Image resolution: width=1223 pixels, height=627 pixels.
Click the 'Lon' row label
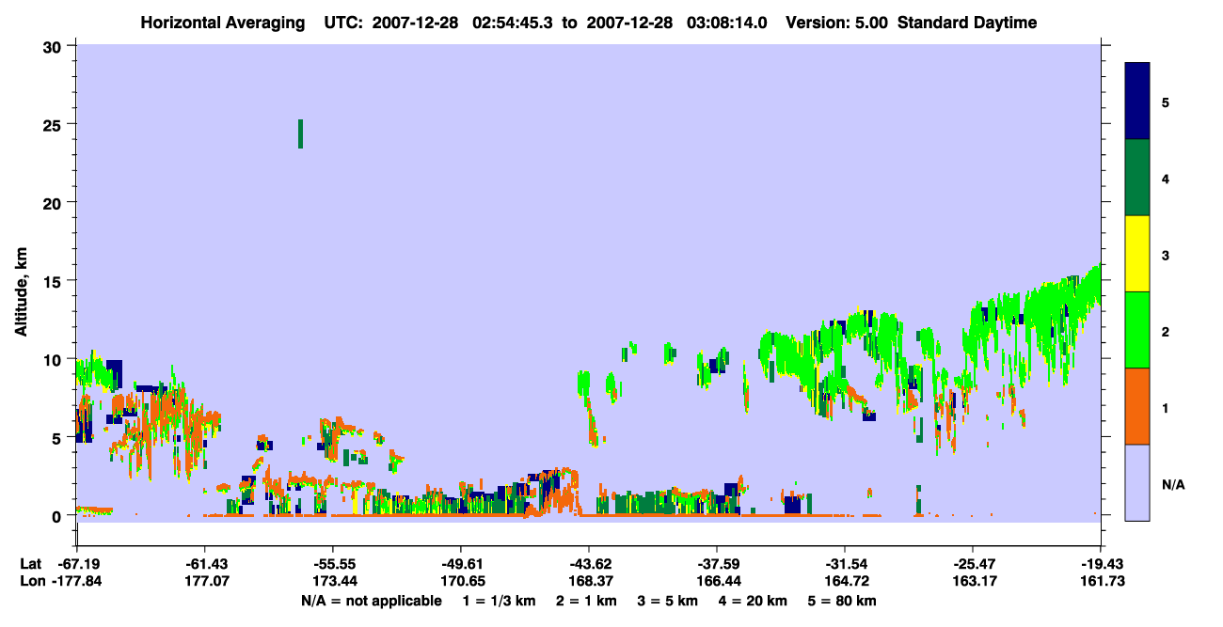pyautogui.click(x=32, y=581)
